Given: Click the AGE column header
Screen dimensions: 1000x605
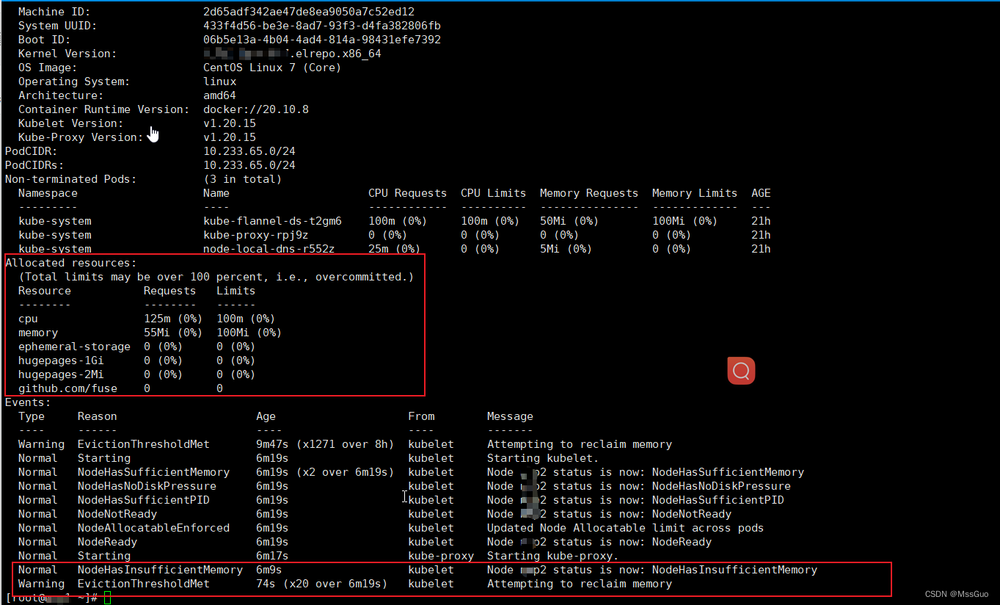Looking at the screenshot, I should (761, 193).
